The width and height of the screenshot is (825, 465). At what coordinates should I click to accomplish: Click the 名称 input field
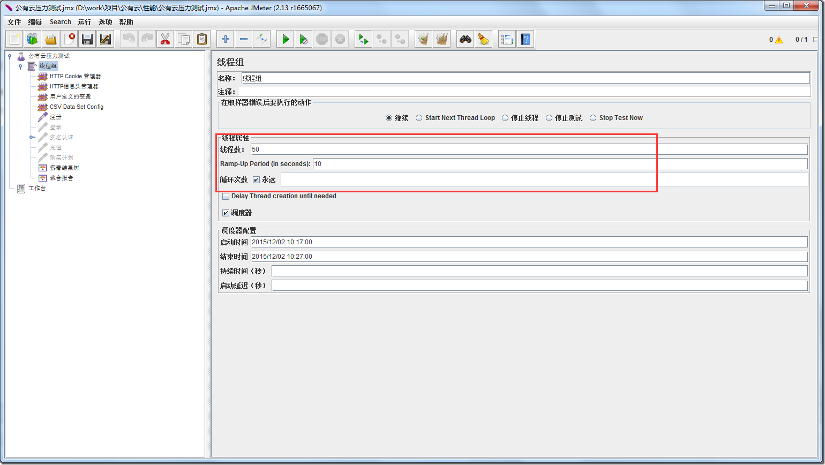click(x=526, y=78)
